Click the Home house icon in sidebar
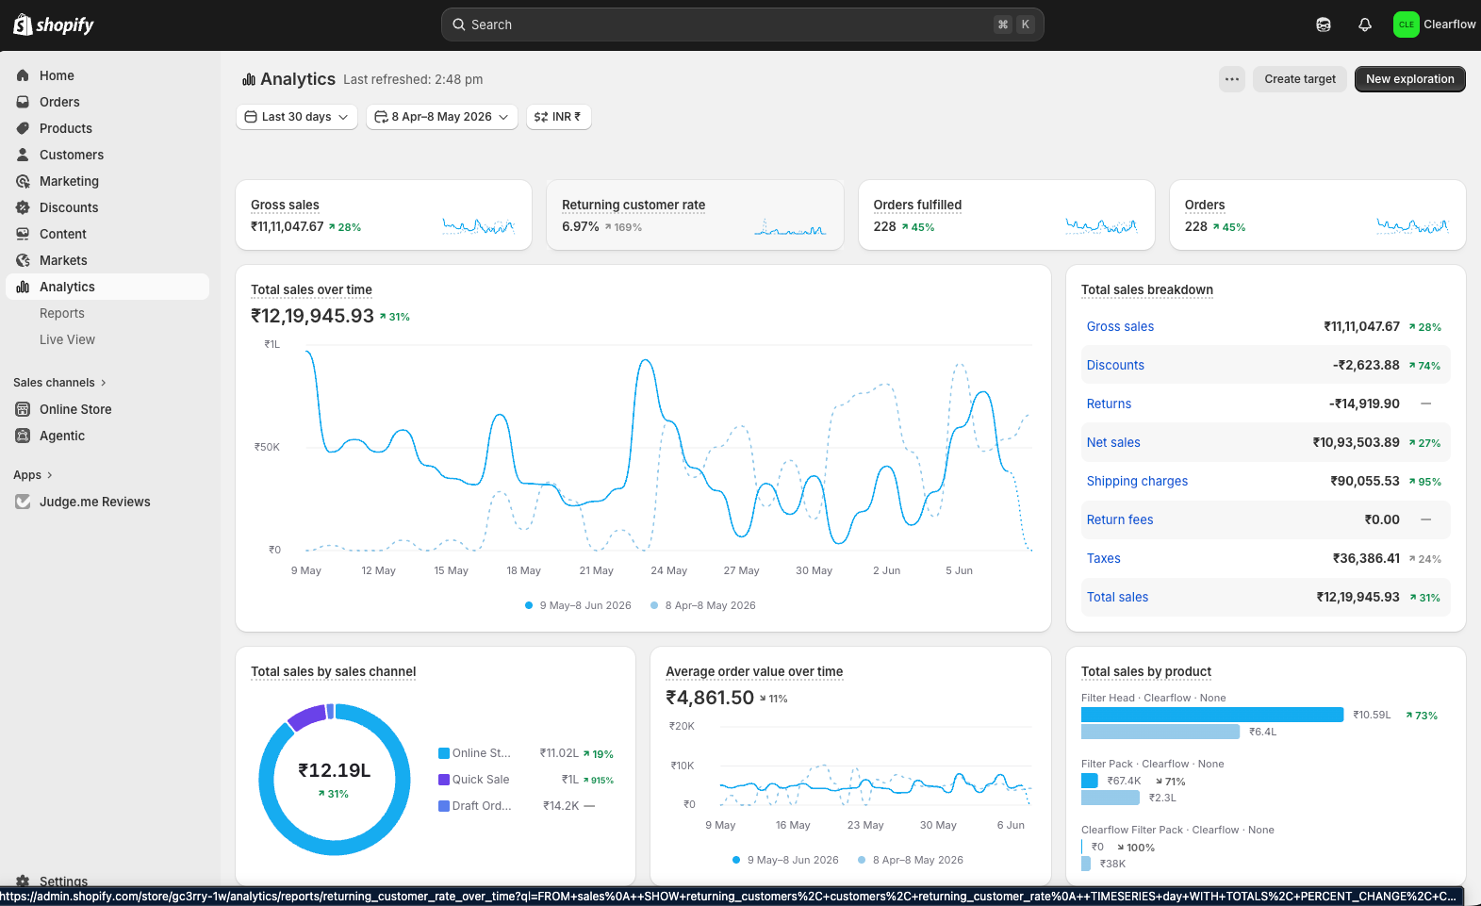The width and height of the screenshot is (1481, 906). (23, 75)
